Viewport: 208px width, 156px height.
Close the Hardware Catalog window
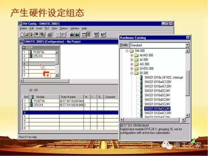(188, 37)
